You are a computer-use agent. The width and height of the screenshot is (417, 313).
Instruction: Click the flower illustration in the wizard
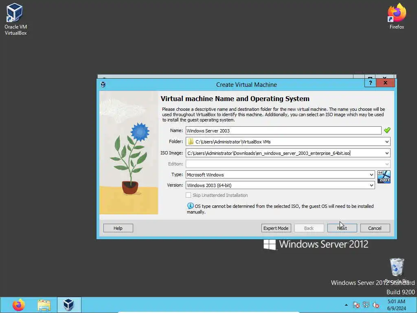click(128, 152)
